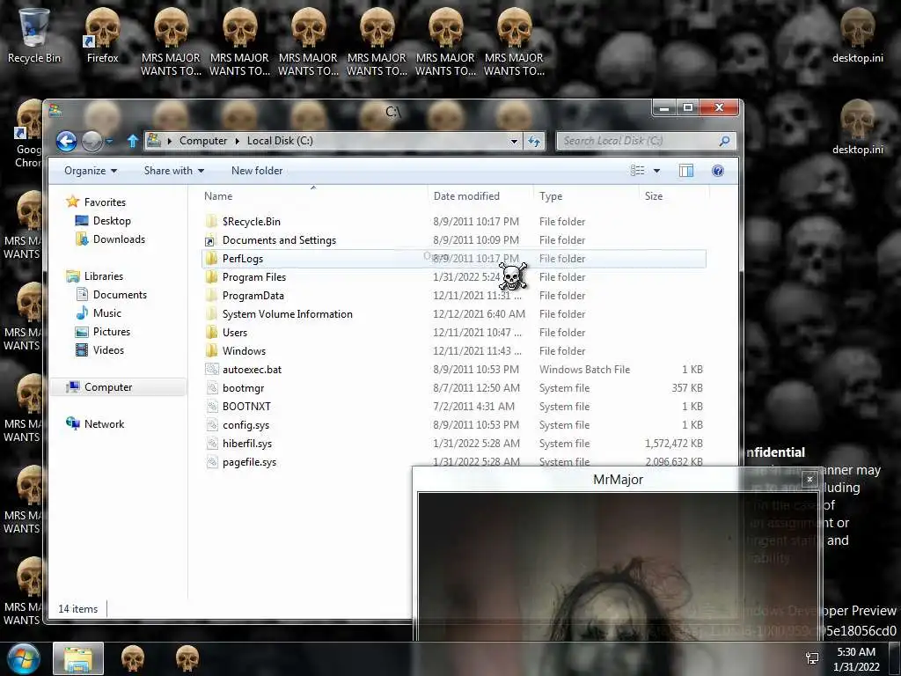Open Downloads under Favorites

tap(119, 239)
